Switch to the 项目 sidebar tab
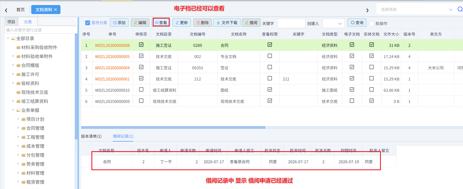The width and height of the screenshot is (463, 189). (11, 22)
